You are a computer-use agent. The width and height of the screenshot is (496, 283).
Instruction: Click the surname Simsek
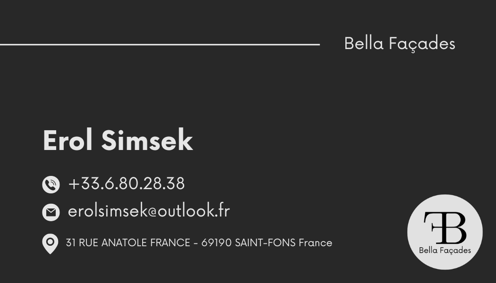pos(147,141)
